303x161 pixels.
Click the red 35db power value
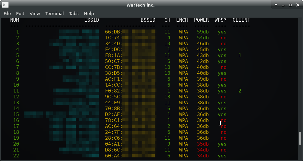pyautogui.click(x=203, y=144)
